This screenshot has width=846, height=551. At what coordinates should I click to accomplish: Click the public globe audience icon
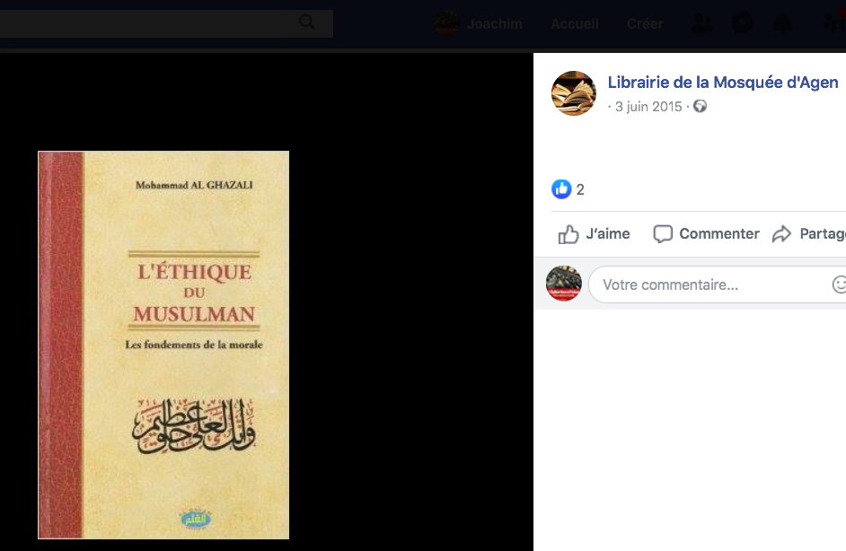pos(700,106)
